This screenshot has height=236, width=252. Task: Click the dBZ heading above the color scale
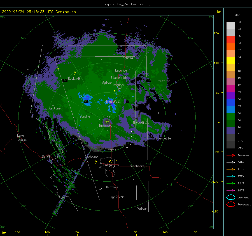(237, 15)
